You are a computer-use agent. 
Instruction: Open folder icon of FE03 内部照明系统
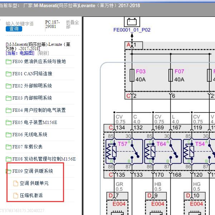(9, 98)
